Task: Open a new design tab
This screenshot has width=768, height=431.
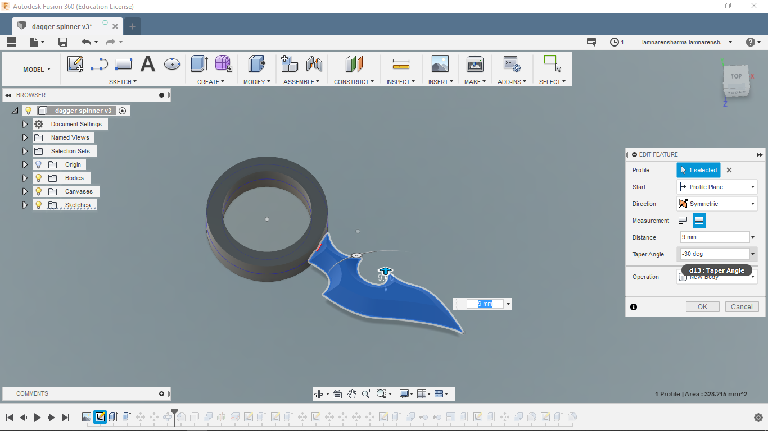Action: coord(133,26)
